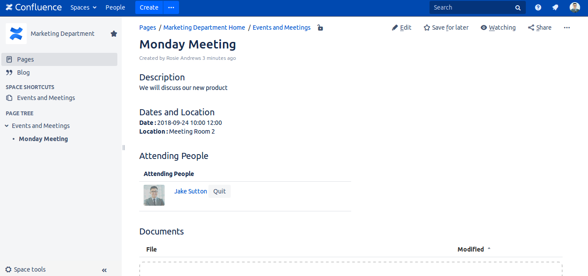Open People in the top menu
This screenshot has height=276, width=588.
click(x=115, y=7)
